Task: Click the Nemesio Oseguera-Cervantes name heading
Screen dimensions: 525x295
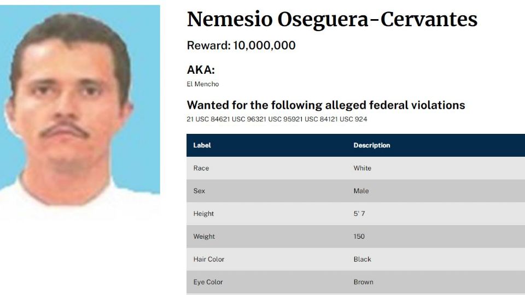Action: (332, 20)
